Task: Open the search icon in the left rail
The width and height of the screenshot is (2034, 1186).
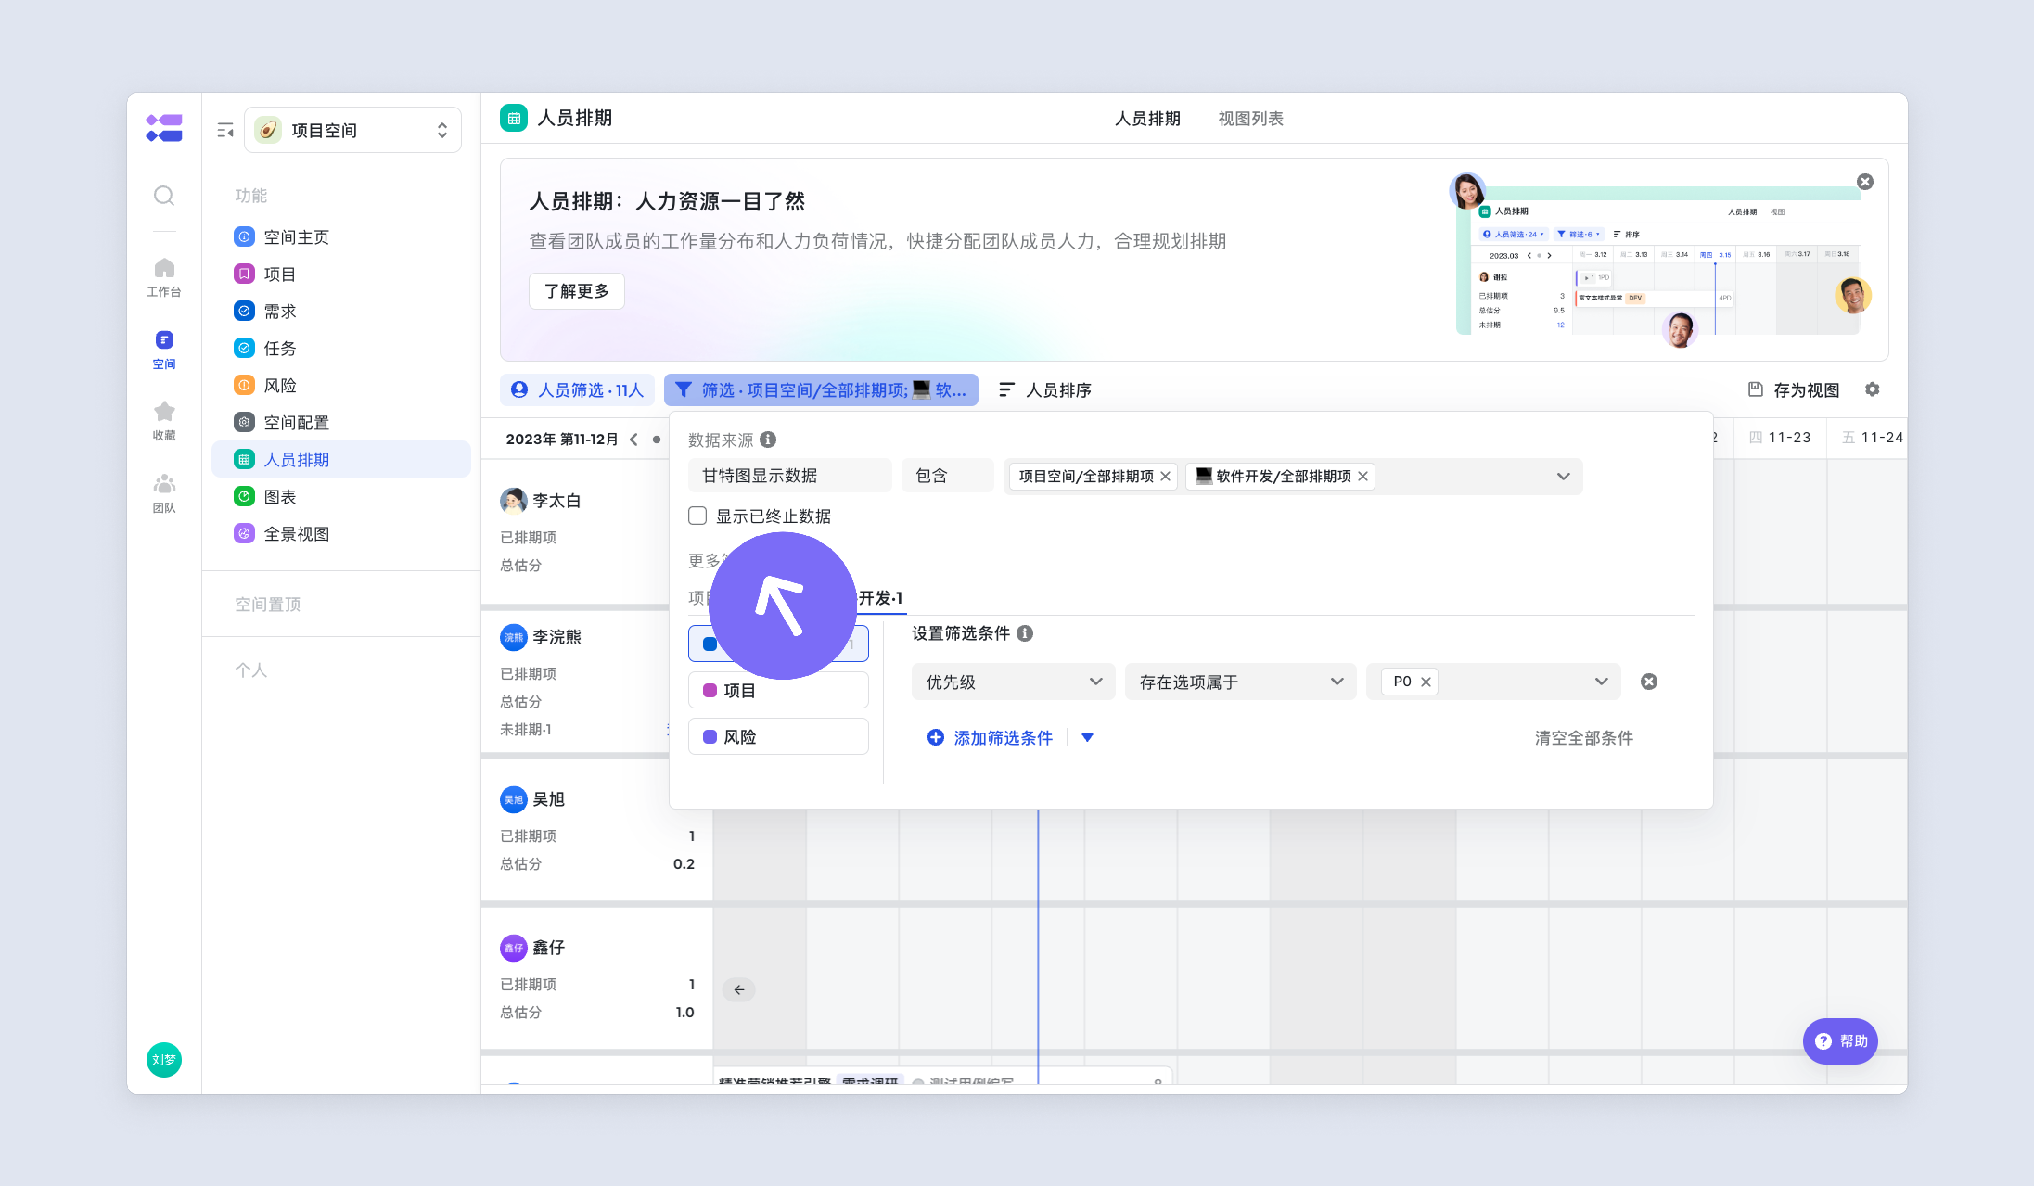Action: point(164,195)
